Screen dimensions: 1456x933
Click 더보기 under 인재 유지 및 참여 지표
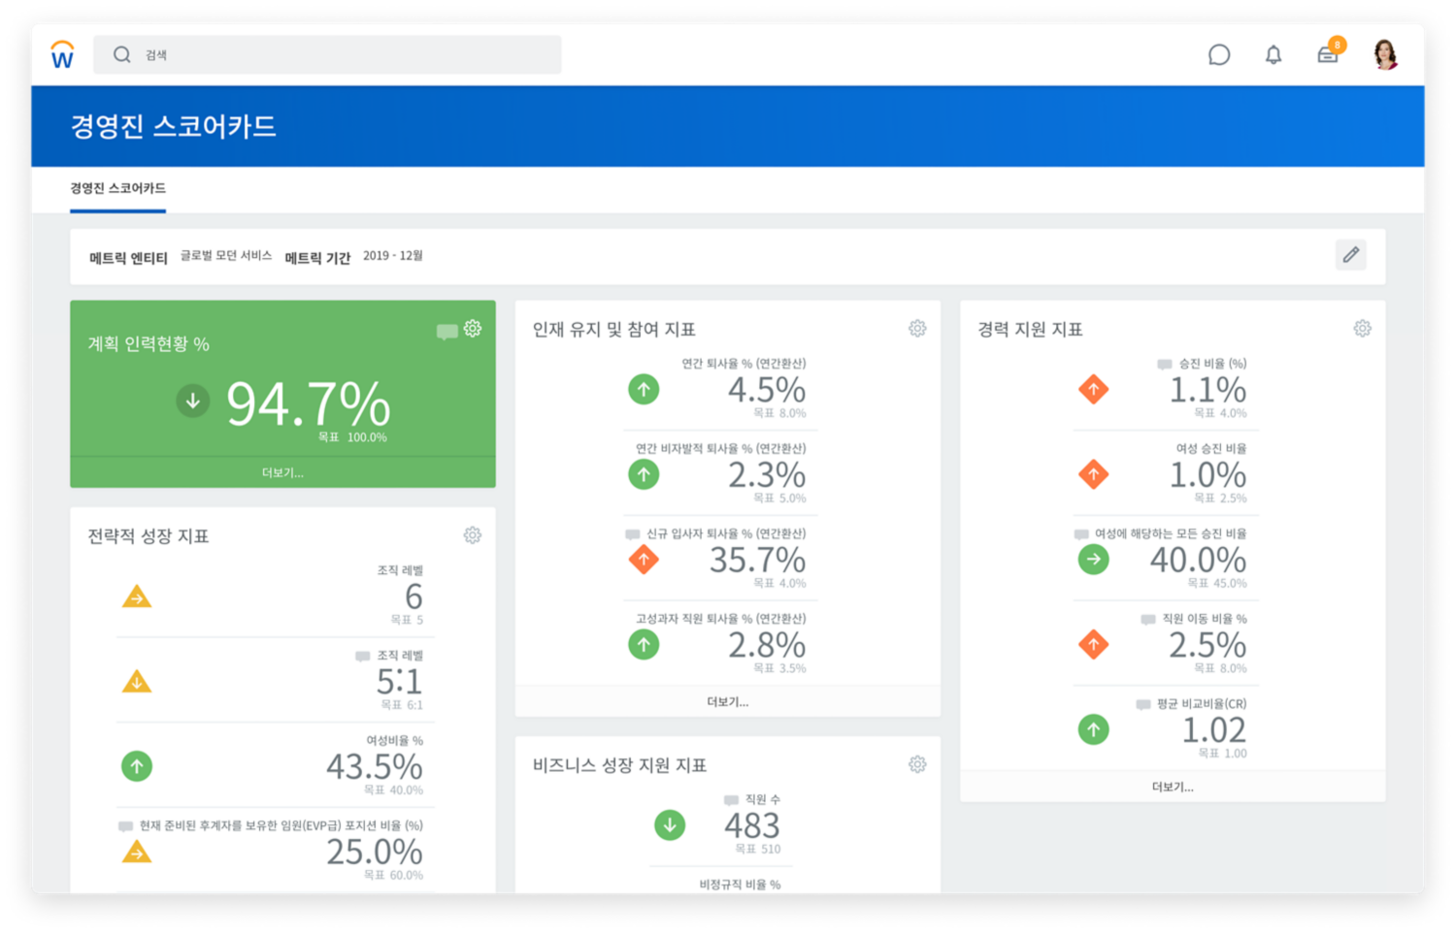(x=728, y=701)
